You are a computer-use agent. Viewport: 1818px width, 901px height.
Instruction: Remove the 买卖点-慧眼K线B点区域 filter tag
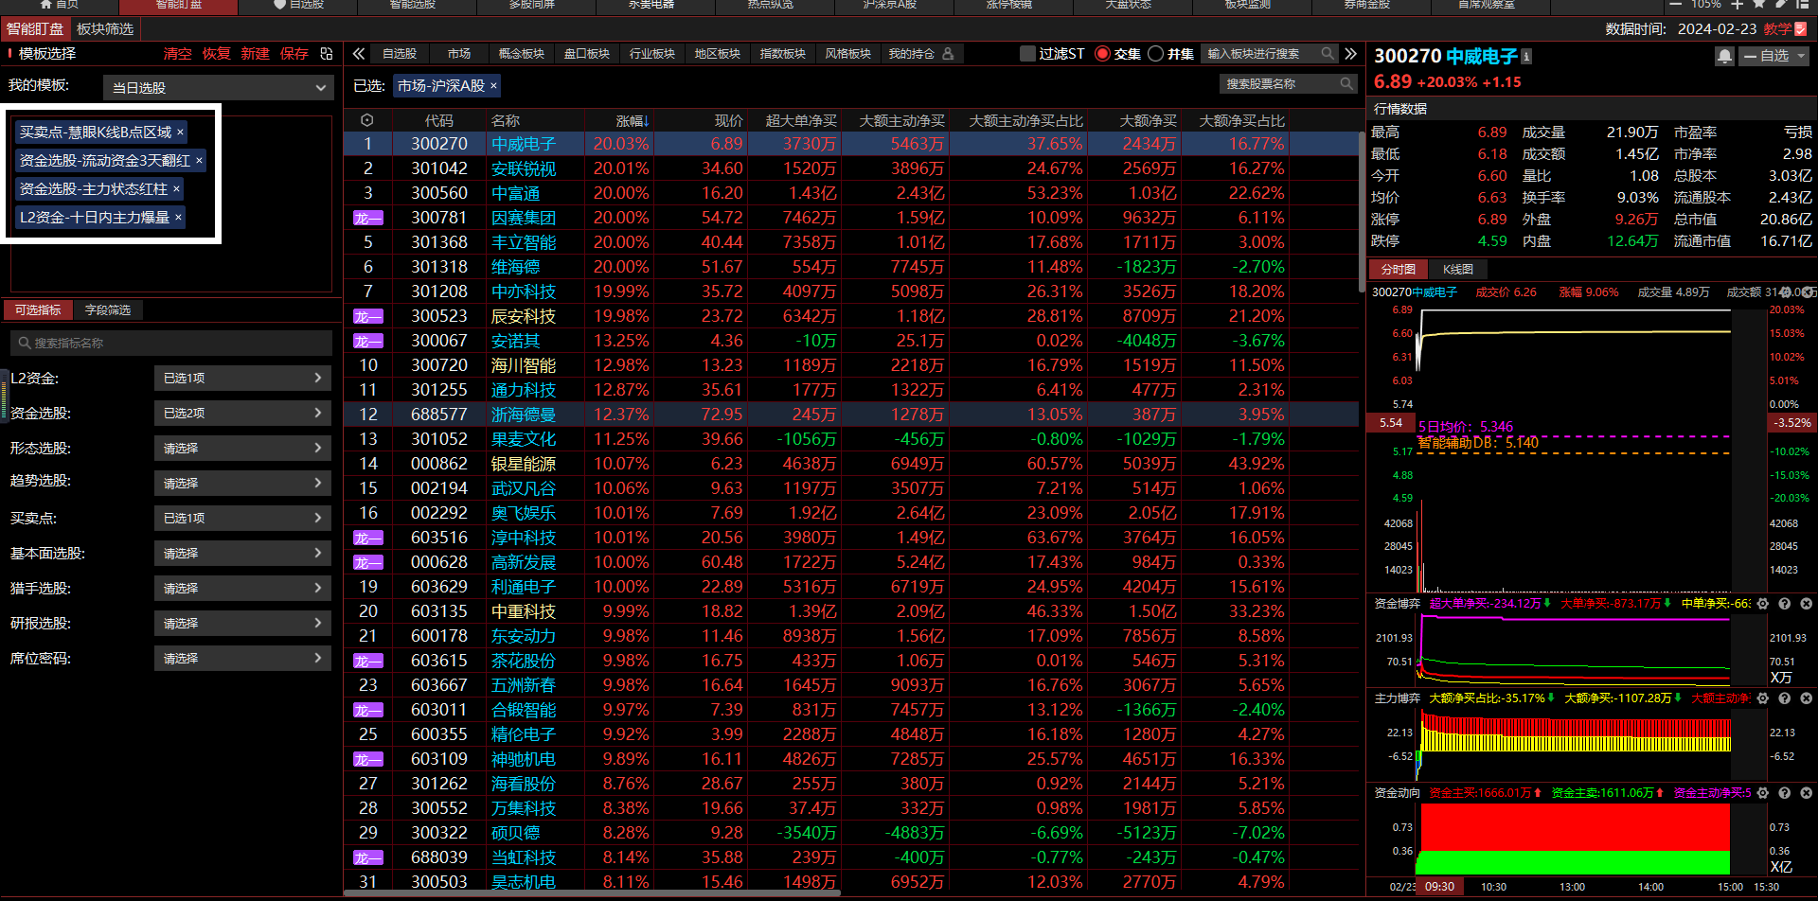180,132
